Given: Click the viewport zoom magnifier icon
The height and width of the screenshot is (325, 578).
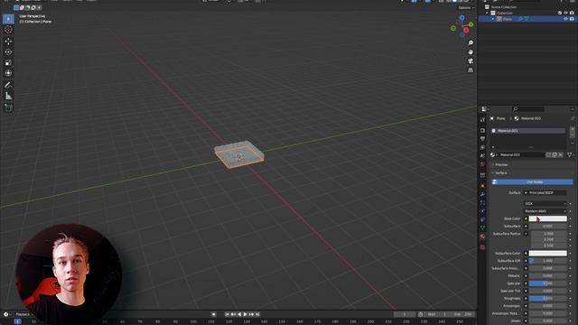Looking at the screenshot, I should point(471,43).
